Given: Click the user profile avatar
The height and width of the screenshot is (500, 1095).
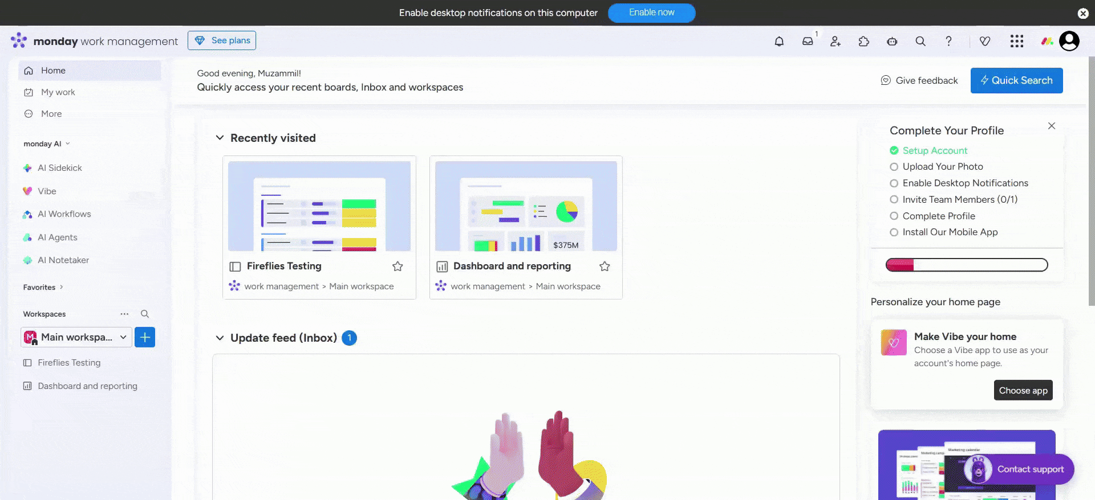Looking at the screenshot, I should [1069, 41].
